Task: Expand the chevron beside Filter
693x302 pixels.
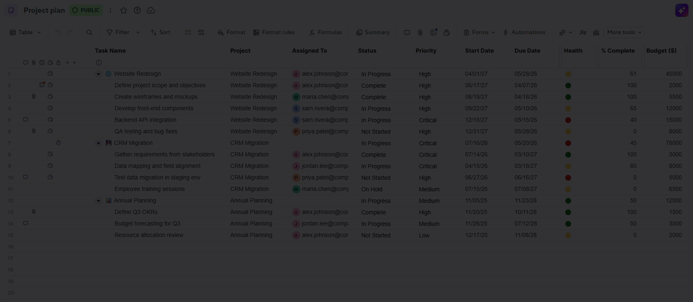Action: 138,33
